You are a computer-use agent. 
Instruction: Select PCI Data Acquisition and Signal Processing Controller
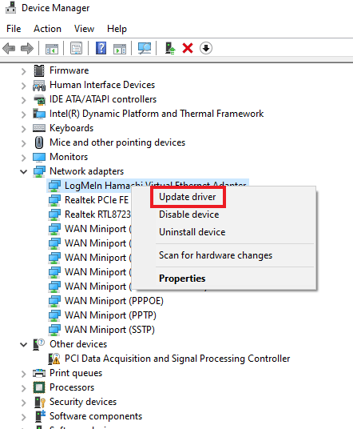coord(177,359)
